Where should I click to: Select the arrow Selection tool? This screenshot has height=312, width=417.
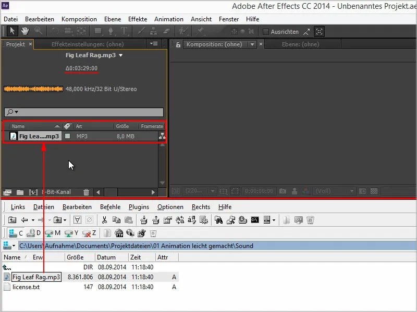coord(12,31)
